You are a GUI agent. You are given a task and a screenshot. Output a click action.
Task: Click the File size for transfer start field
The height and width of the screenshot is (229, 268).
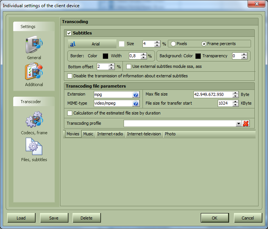[225, 104]
